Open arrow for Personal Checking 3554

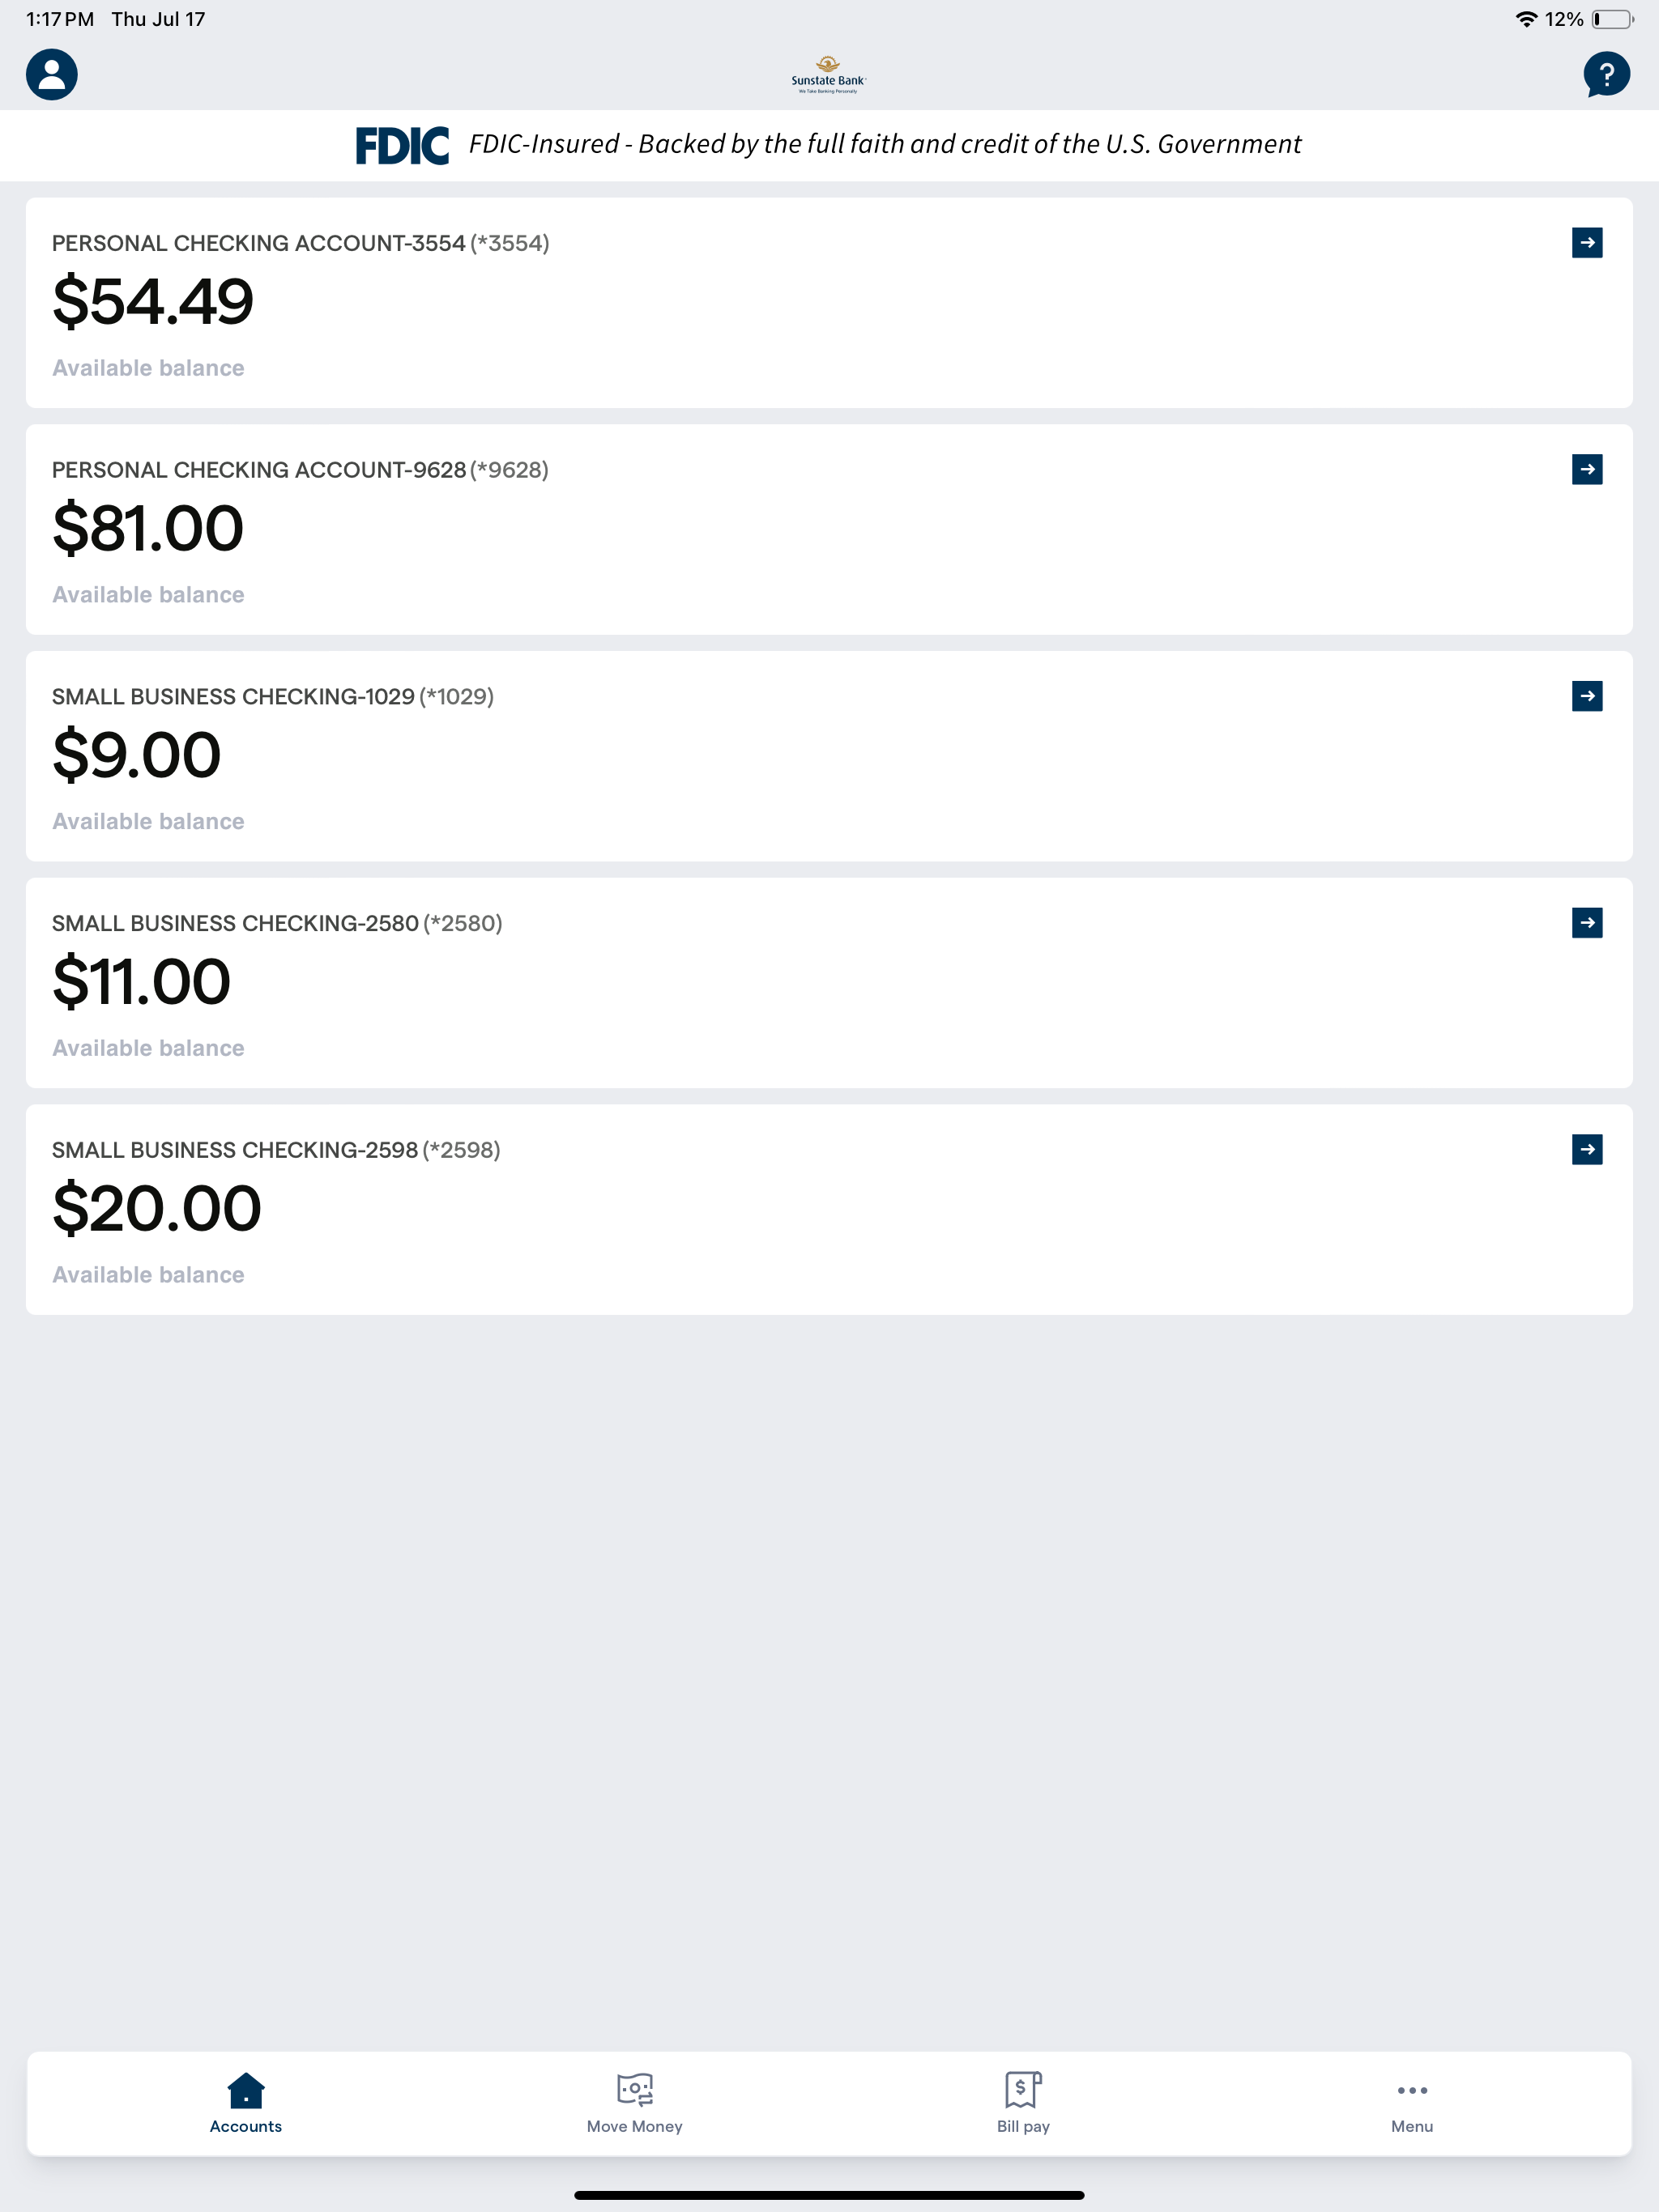(x=1587, y=243)
